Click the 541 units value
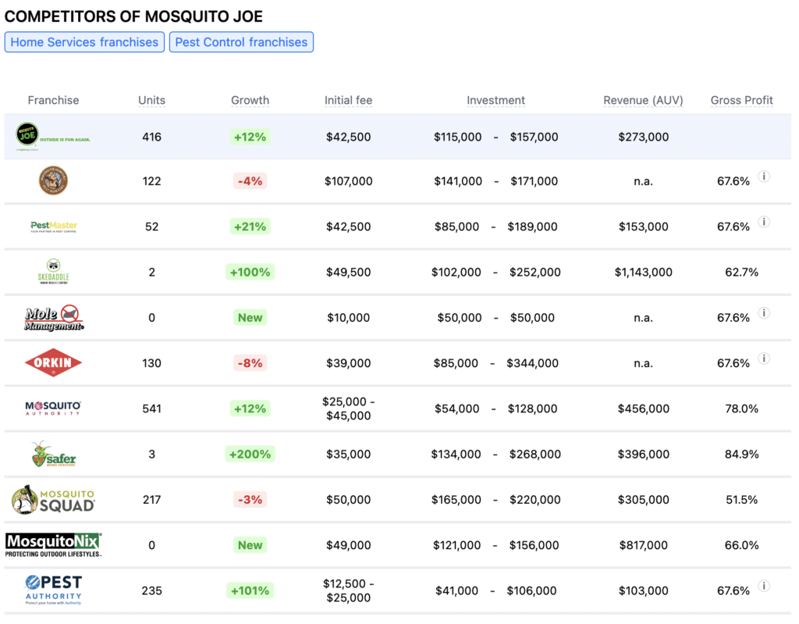Viewport: 799px width, 624px height. click(152, 408)
